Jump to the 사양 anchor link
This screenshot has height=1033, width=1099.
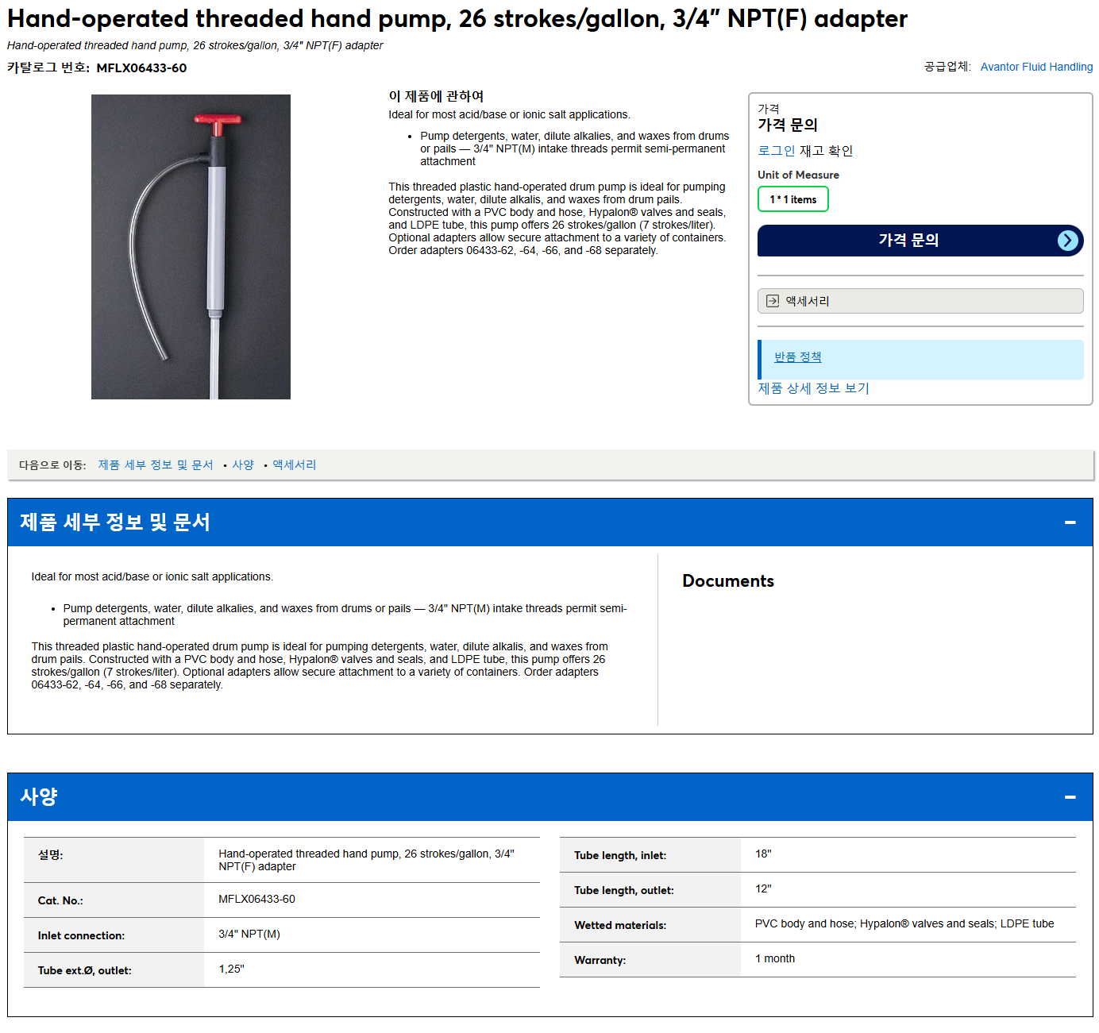[243, 465]
